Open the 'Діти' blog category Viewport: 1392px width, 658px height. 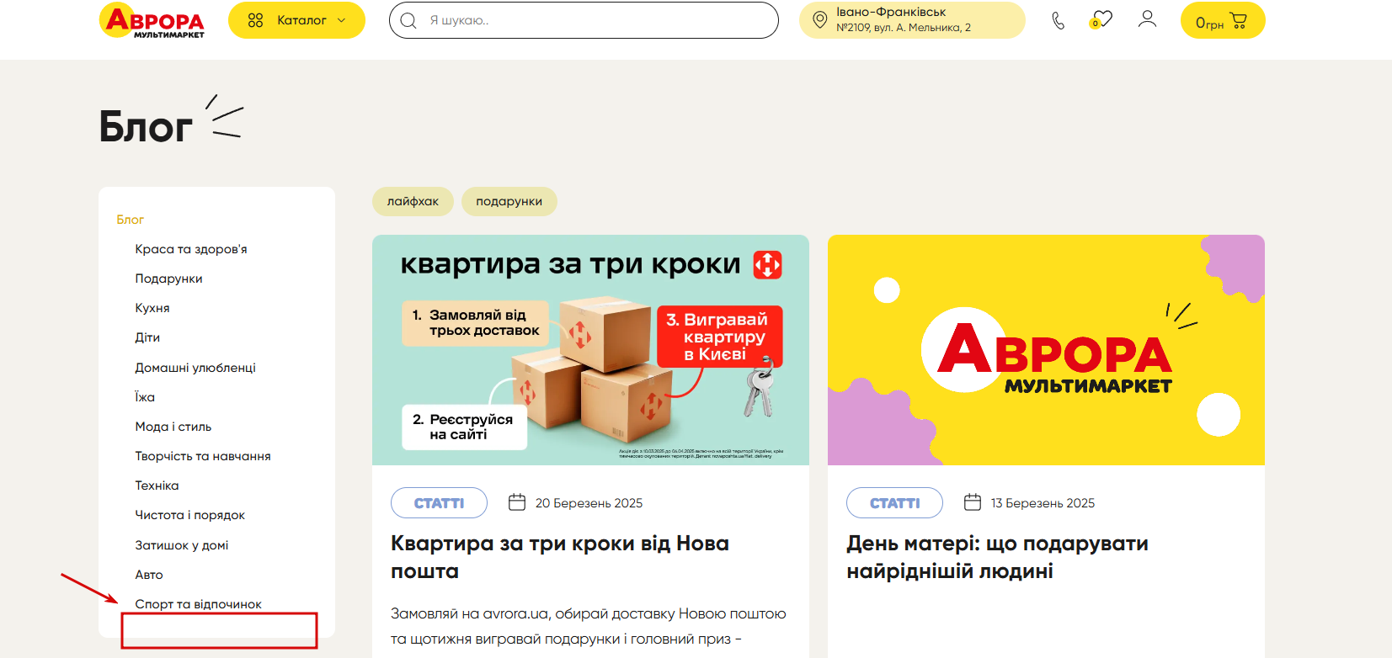pos(147,337)
